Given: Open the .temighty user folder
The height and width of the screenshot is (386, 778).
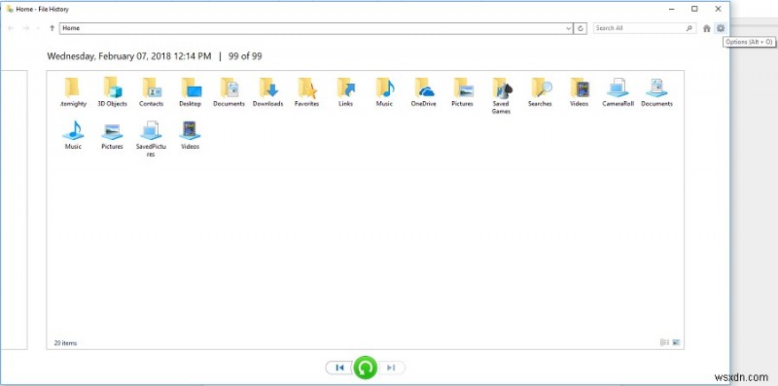Looking at the screenshot, I should (73, 91).
